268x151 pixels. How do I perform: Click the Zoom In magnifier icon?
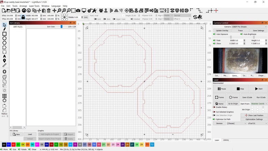(x=64, y=10)
